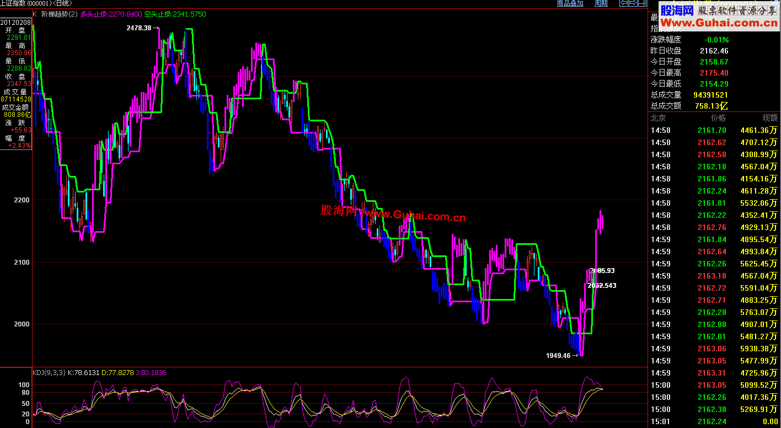This screenshot has height=428, width=781.
Task: Click the 2062.543 price label on chart
Action: [602, 286]
